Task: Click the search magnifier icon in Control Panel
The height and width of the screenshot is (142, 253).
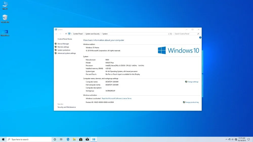Action: (198, 34)
